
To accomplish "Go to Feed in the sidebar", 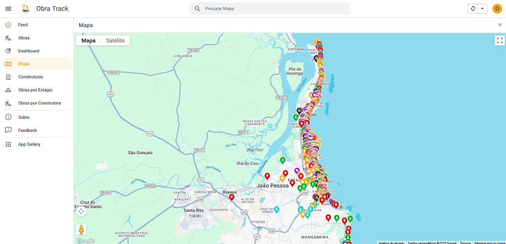I will click(x=23, y=25).
